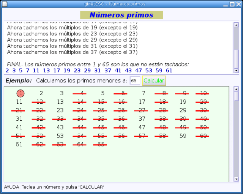Click the AYUDA help text in status bar
Screen dimensions: 243x194
54,187
